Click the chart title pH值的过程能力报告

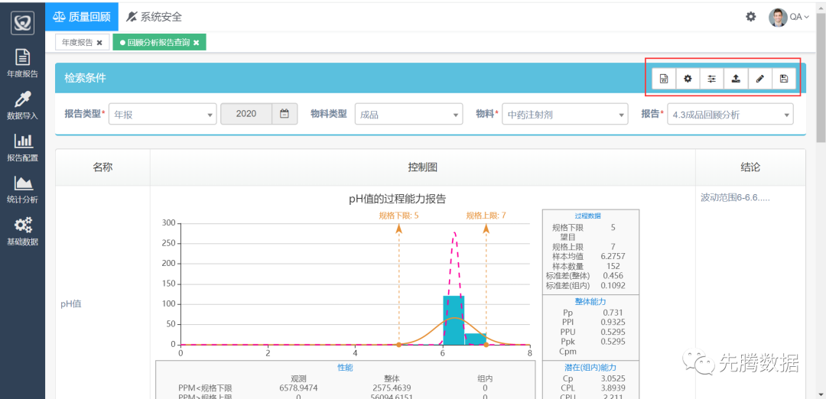pyautogui.click(x=398, y=199)
